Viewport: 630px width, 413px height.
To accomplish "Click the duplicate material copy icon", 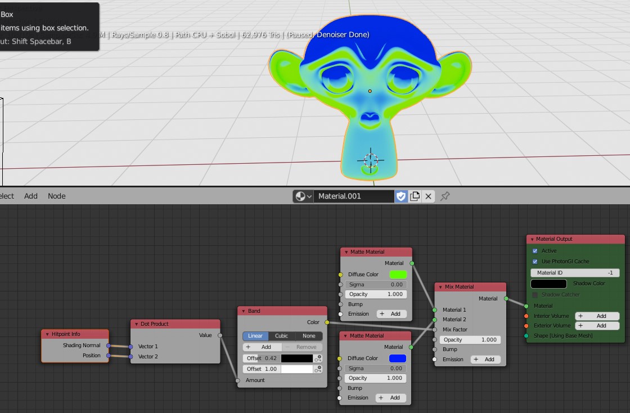I will click(x=415, y=196).
